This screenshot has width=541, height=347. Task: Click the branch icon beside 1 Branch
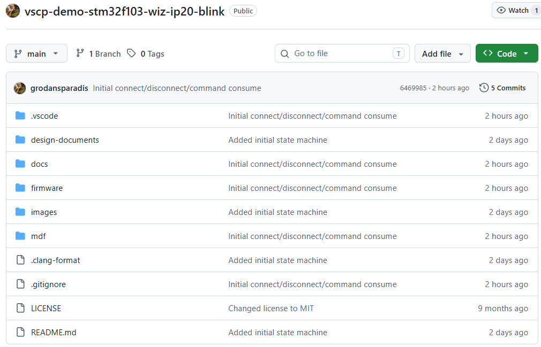(x=80, y=53)
